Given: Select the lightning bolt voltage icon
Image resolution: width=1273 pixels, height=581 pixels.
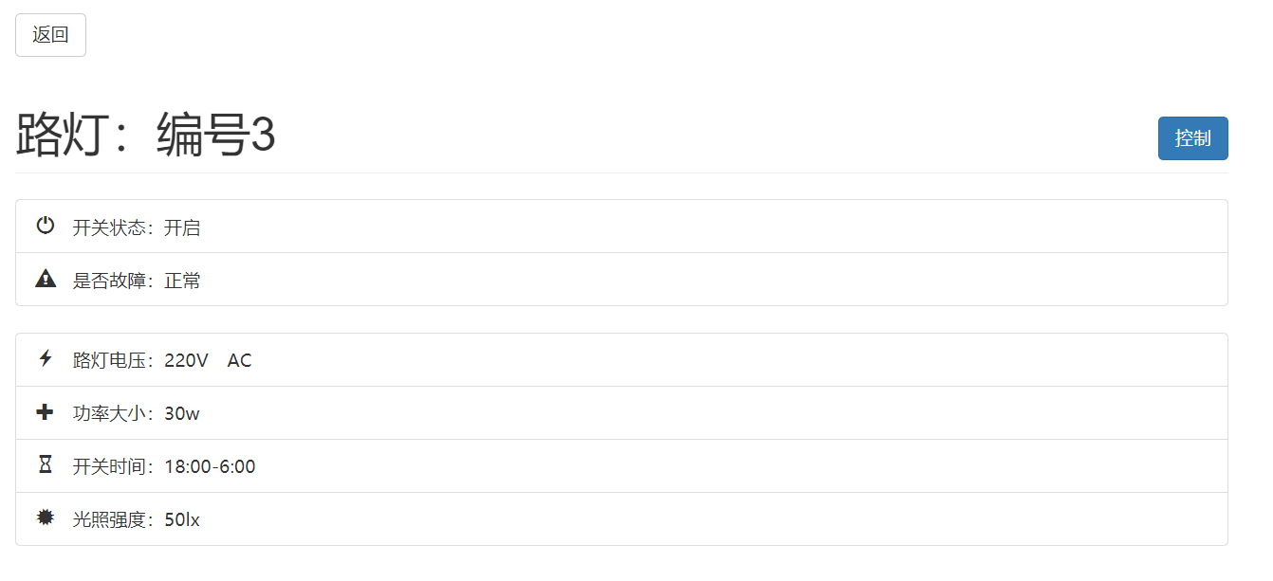Looking at the screenshot, I should [x=46, y=358].
